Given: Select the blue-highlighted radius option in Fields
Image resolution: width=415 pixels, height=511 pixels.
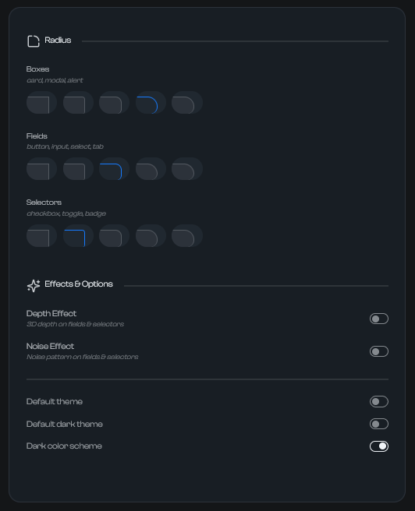Looking at the screenshot, I should coord(114,169).
